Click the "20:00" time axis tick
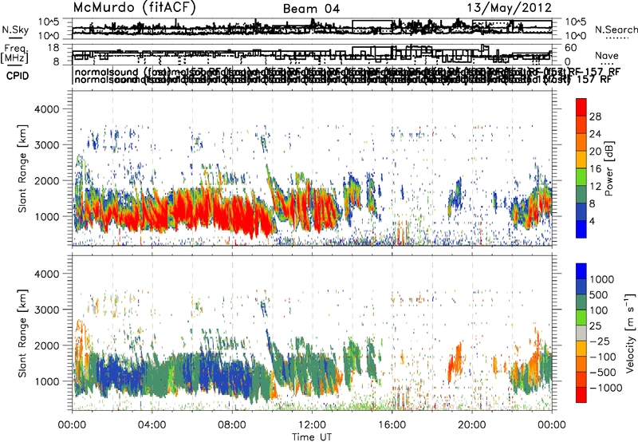This screenshot has height=442, width=638. tap(472, 424)
